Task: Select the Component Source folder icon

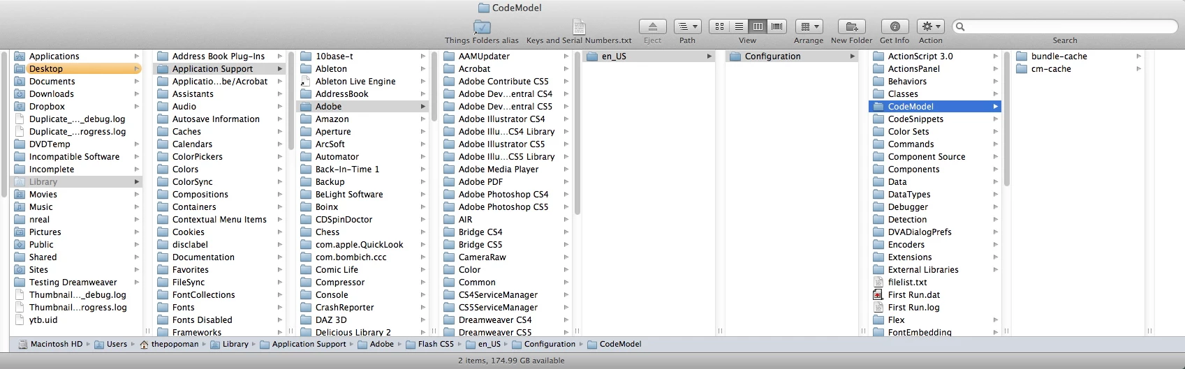Action: pos(878,157)
